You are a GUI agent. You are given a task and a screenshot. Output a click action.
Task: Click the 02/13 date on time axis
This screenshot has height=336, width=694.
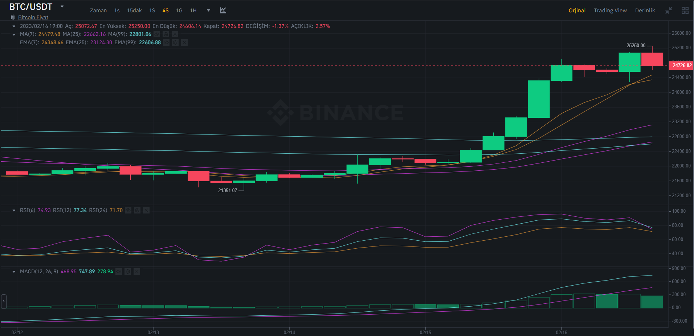[x=153, y=332]
